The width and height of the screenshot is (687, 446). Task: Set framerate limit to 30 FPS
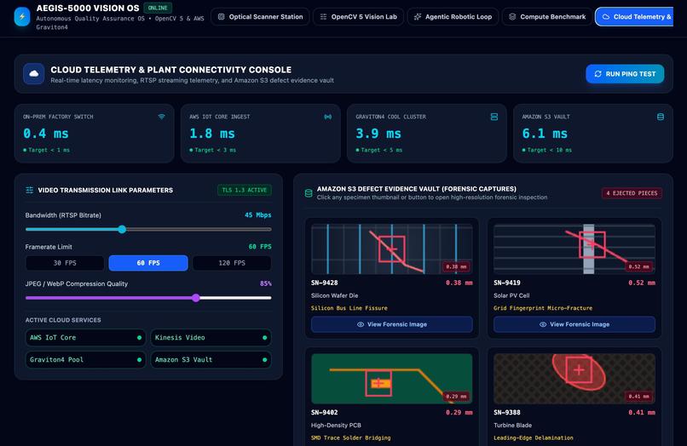[x=65, y=263]
